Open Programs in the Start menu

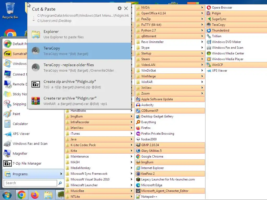pos(33,174)
